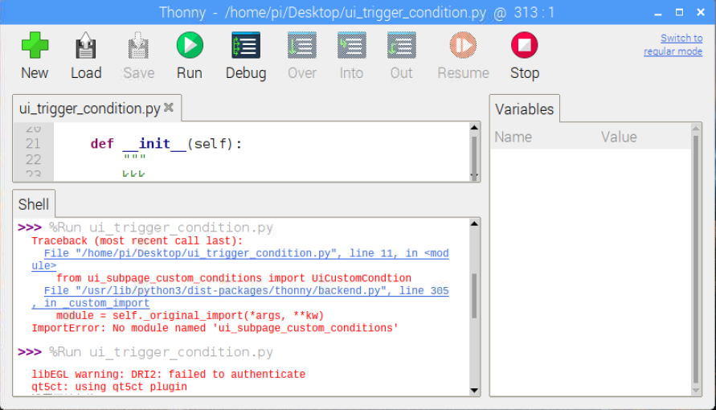Click the def keyword in the editor
The image size is (716, 410).
102,144
